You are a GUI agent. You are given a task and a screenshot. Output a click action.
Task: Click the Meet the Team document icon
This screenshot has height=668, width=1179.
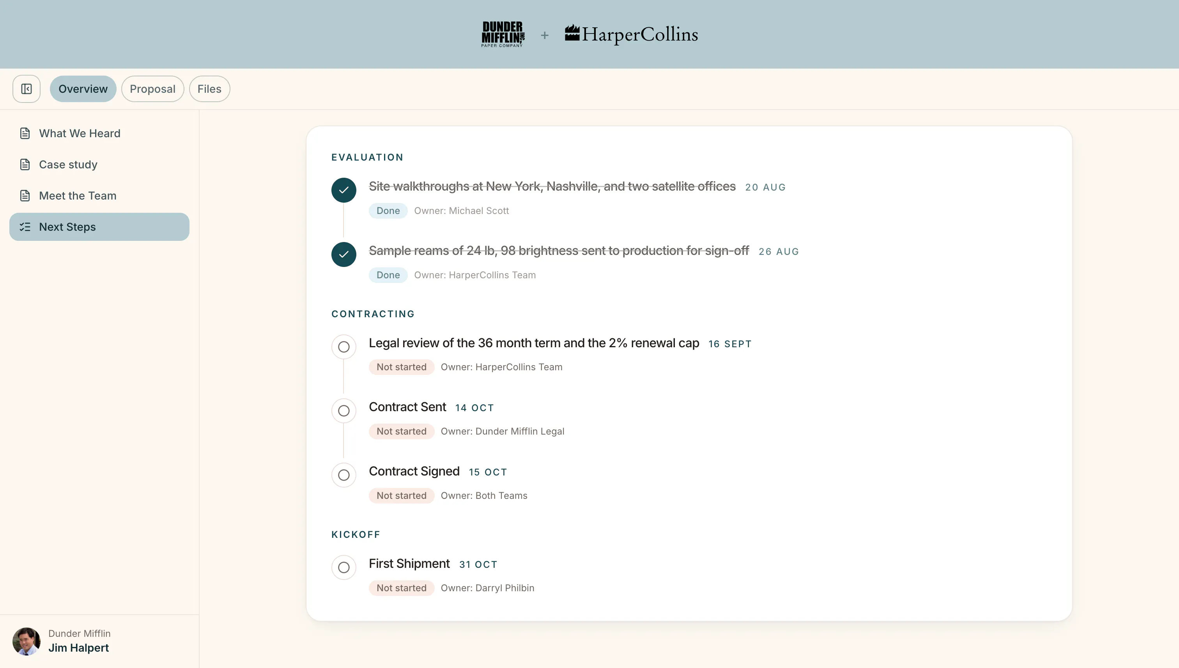25,196
